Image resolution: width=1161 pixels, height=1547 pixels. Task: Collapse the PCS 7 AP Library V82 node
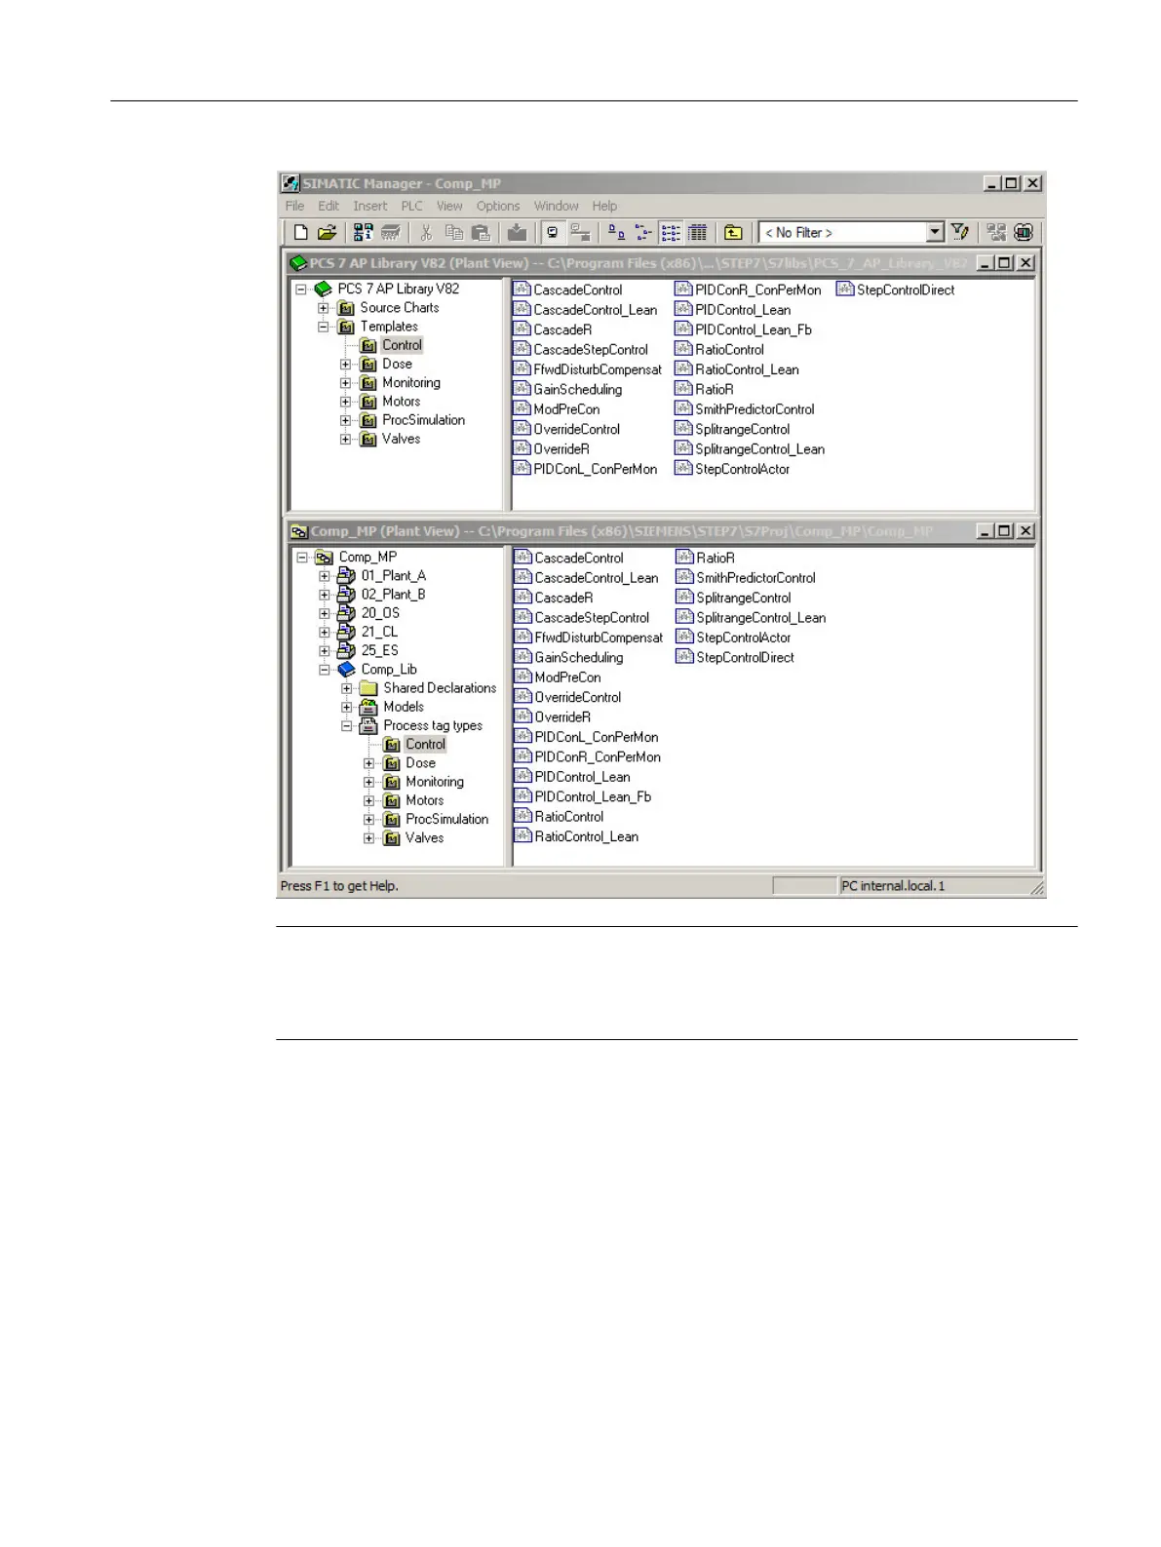301,290
